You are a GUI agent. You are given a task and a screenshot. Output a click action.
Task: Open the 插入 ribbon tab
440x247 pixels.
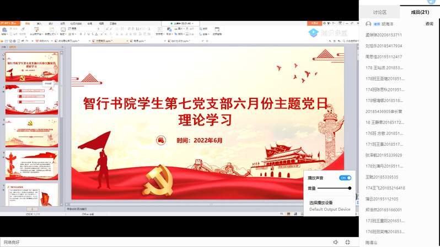[39, 24]
